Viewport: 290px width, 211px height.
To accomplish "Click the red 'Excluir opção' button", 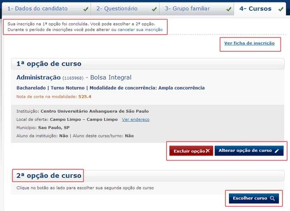I will coord(191,151).
